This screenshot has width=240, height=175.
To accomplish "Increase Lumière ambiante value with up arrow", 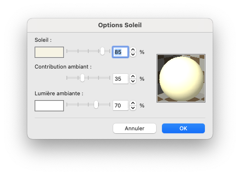I will pyautogui.click(x=133, y=103).
